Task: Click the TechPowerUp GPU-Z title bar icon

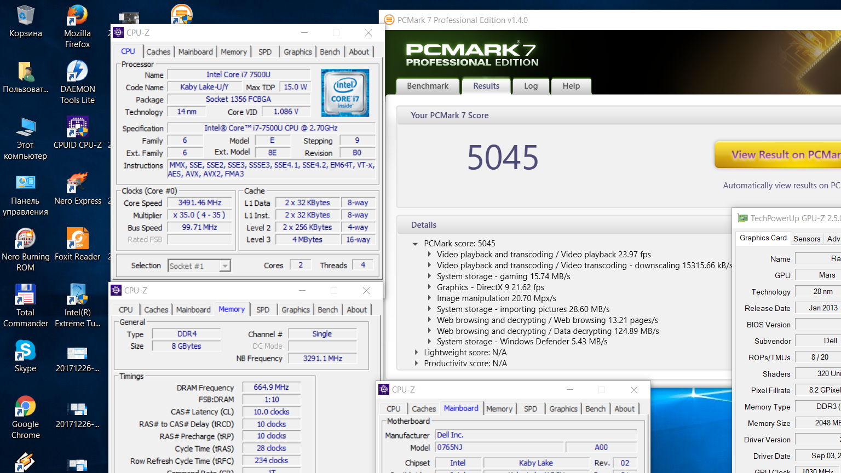Action: point(743,218)
